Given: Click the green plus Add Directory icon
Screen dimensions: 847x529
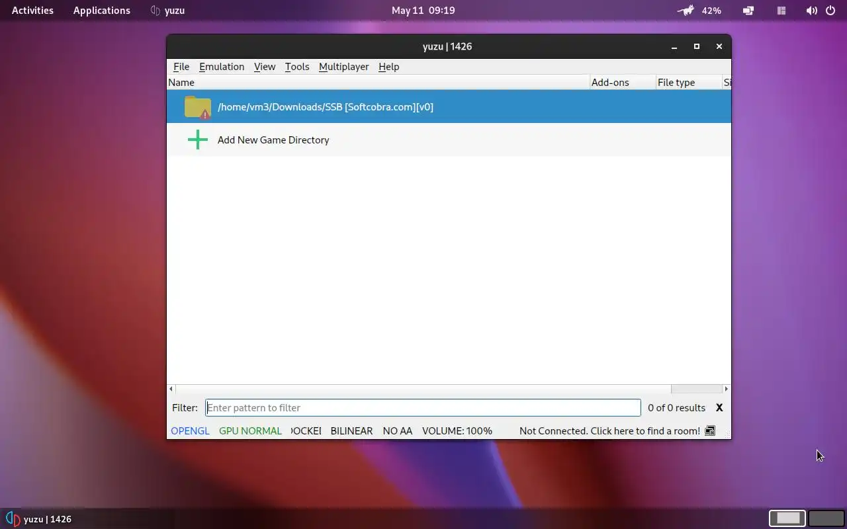Looking at the screenshot, I should point(197,140).
